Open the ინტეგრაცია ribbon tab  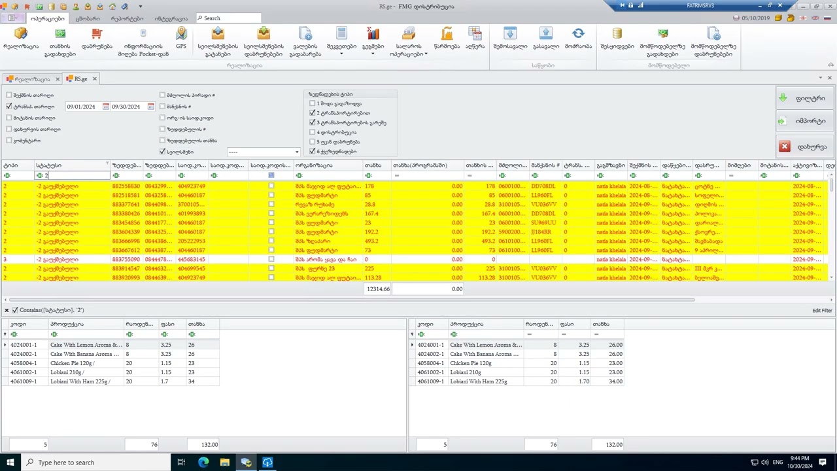[x=171, y=19]
